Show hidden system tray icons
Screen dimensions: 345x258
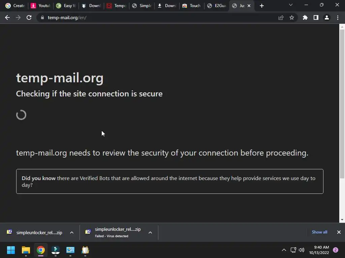pyautogui.click(x=284, y=250)
